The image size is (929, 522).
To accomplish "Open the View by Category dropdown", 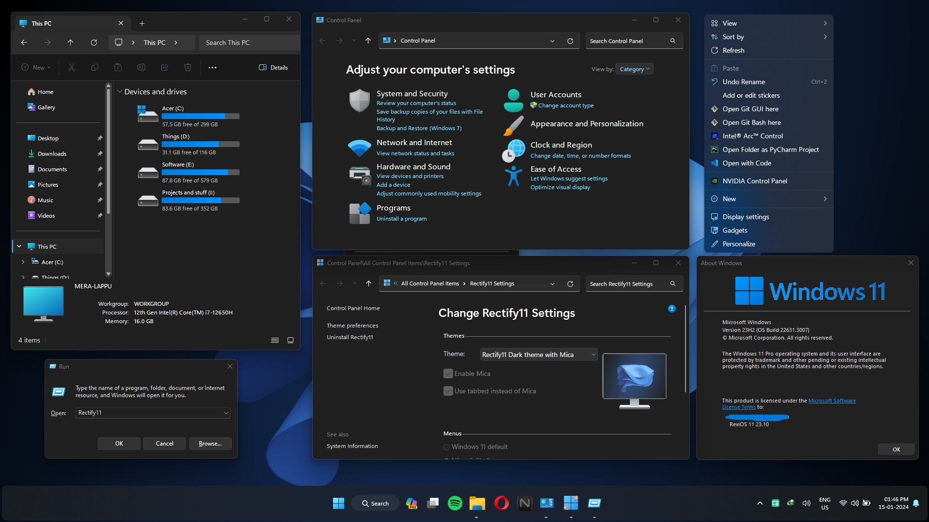I will pyautogui.click(x=635, y=69).
